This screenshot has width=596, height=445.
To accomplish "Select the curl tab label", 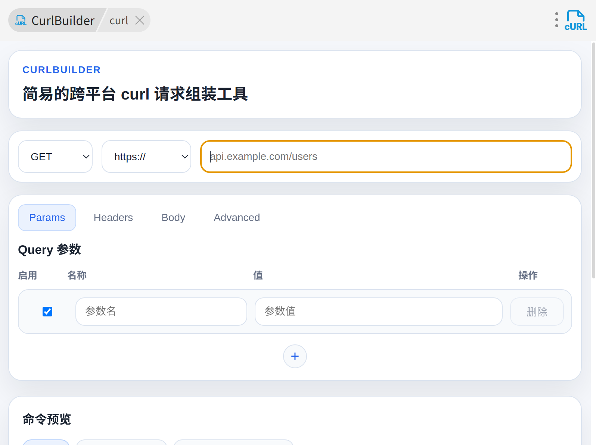I will click(119, 20).
